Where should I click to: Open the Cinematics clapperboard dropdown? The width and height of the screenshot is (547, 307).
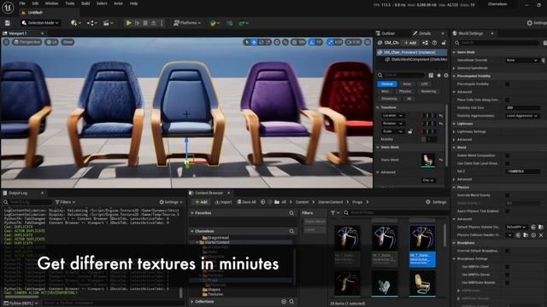point(109,23)
